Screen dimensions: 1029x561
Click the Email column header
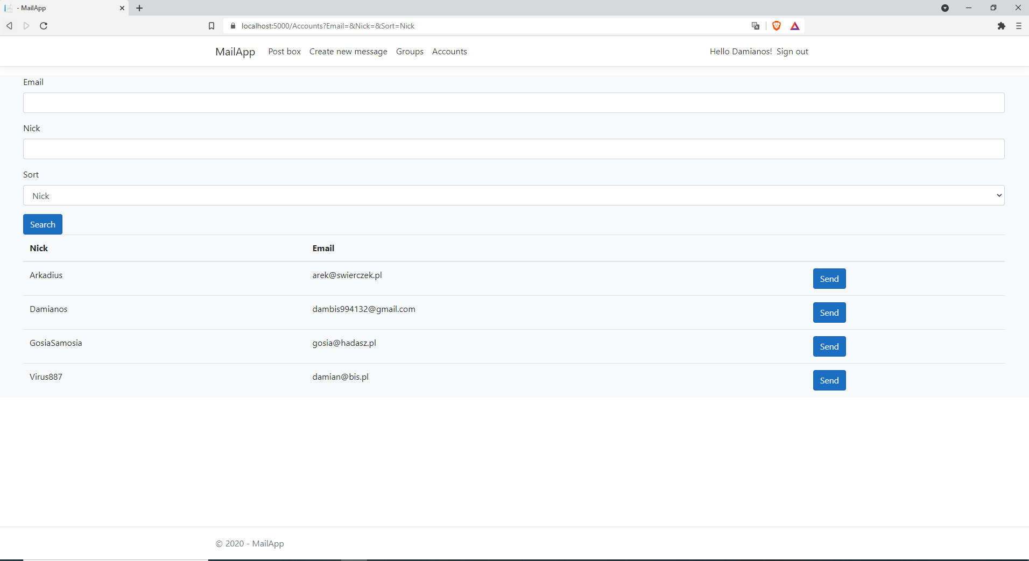pyautogui.click(x=323, y=248)
